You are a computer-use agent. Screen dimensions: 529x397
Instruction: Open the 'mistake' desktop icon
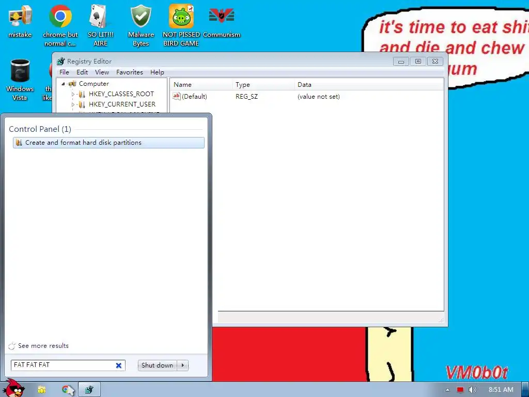click(20, 21)
